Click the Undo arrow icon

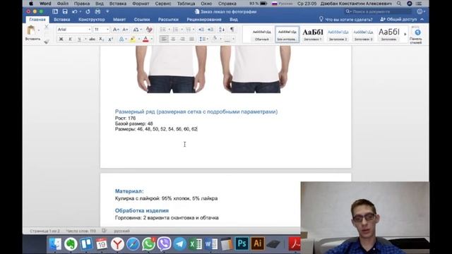tap(75, 11)
